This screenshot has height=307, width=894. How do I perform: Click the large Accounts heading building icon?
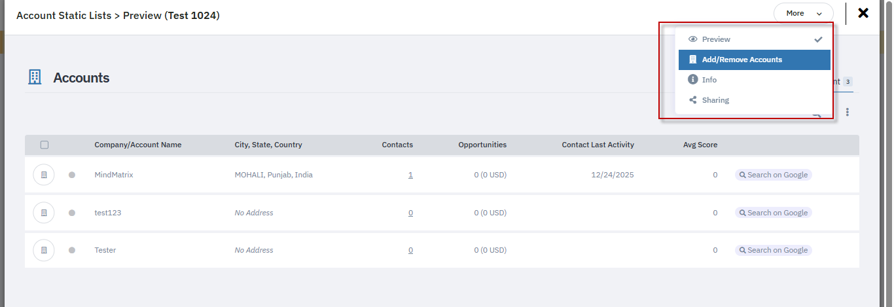(35, 77)
